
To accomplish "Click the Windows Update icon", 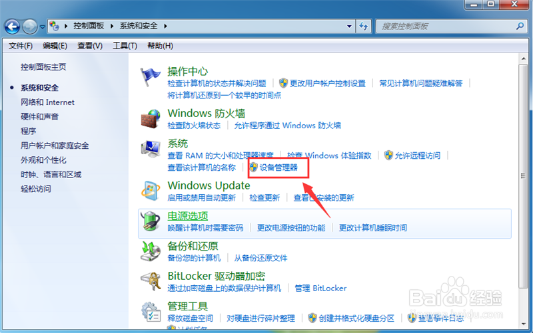I will (151, 191).
